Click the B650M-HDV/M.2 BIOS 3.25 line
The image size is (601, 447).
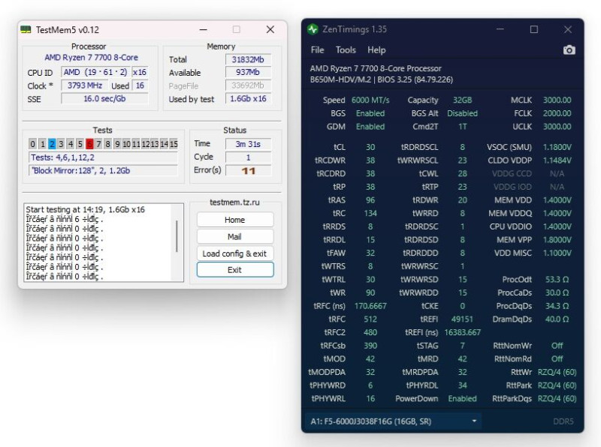point(382,79)
